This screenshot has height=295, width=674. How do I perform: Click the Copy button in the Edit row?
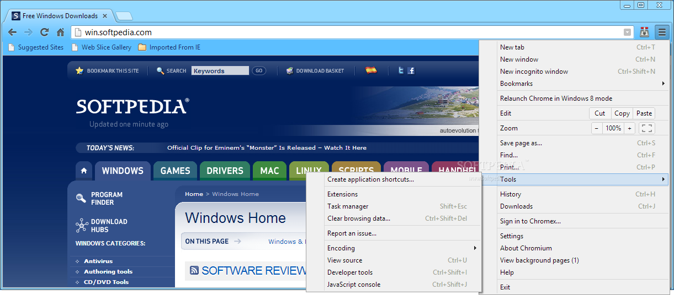click(622, 113)
